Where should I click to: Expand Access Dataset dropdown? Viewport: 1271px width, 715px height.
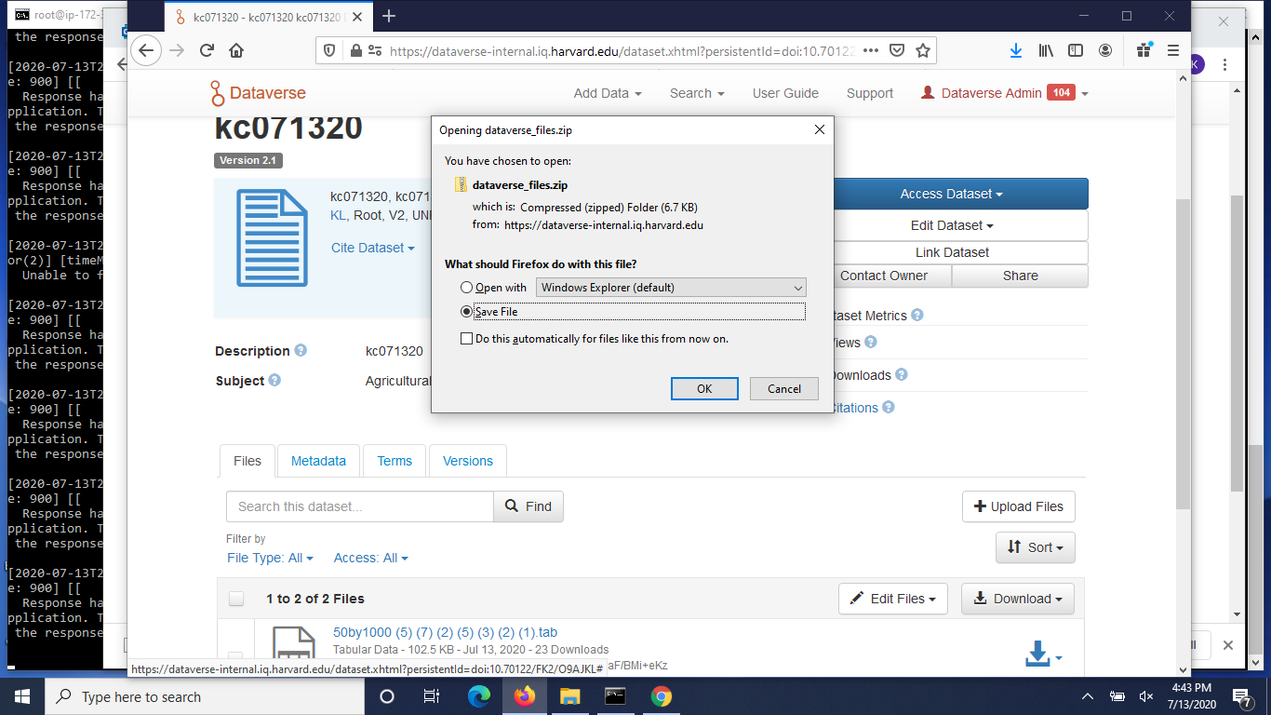tap(952, 194)
